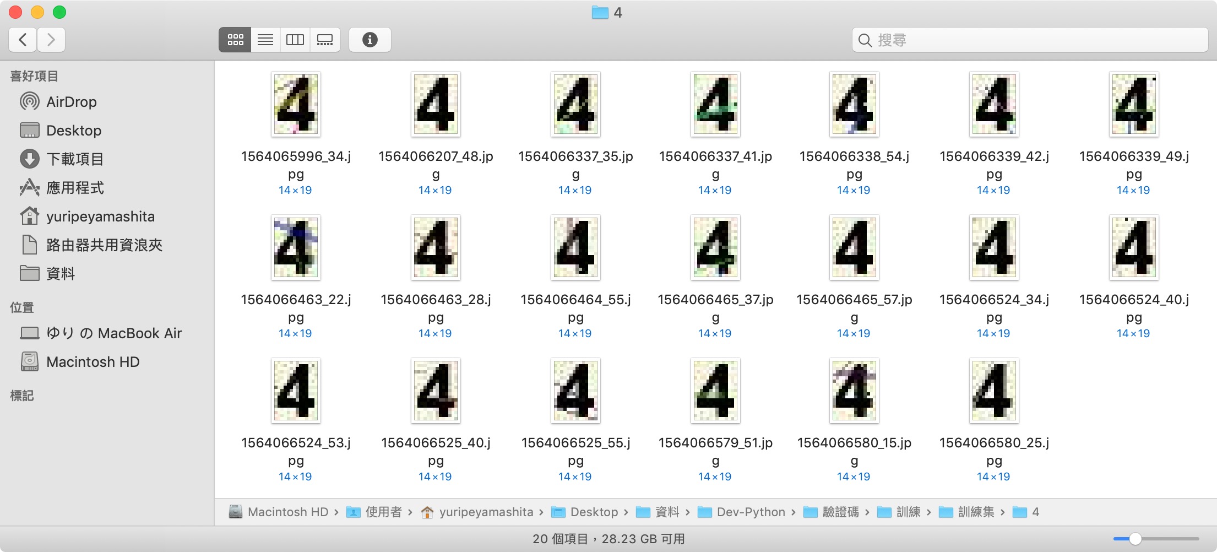
Task: Open Desktop from sidebar favorites
Action: (73, 131)
